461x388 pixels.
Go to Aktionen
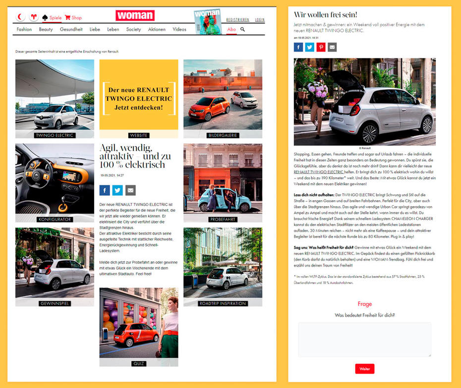pos(157,29)
